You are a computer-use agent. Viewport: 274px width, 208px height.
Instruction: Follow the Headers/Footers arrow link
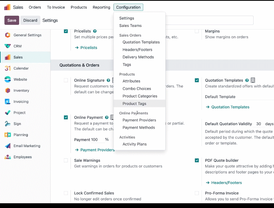224,183
